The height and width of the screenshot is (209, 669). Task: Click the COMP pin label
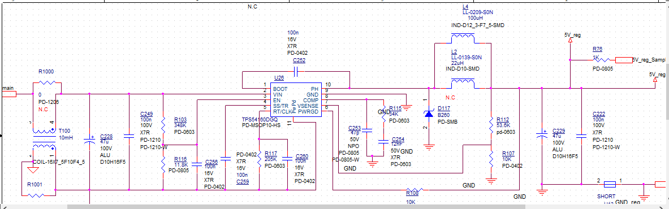coord(310,100)
